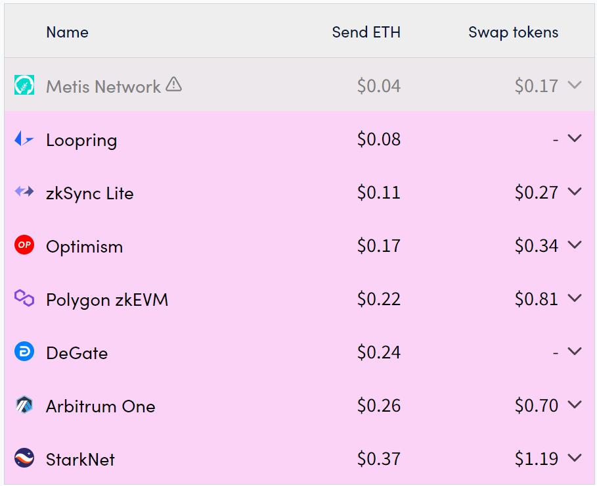The image size is (597, 486).
Task: Click the Name column header
Action: click(67, 32)
